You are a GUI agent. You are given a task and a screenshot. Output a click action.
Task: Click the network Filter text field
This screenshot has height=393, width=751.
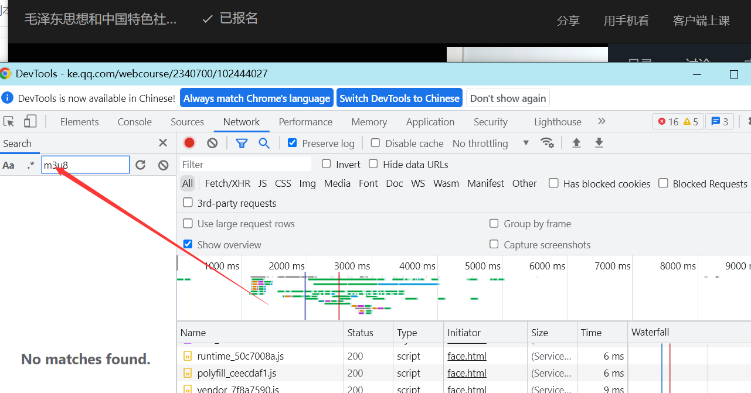pyautogui.click(x=246, y=165)
